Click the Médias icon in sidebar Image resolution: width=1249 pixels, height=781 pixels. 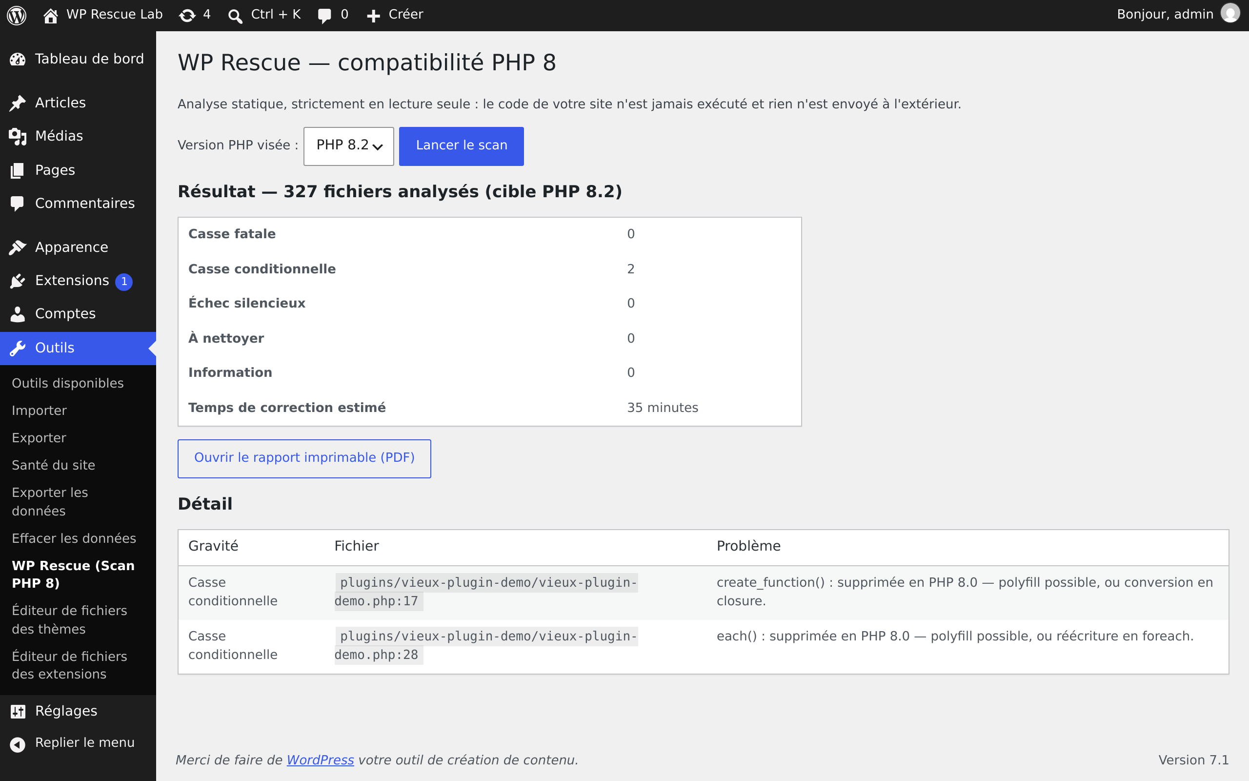18,136
